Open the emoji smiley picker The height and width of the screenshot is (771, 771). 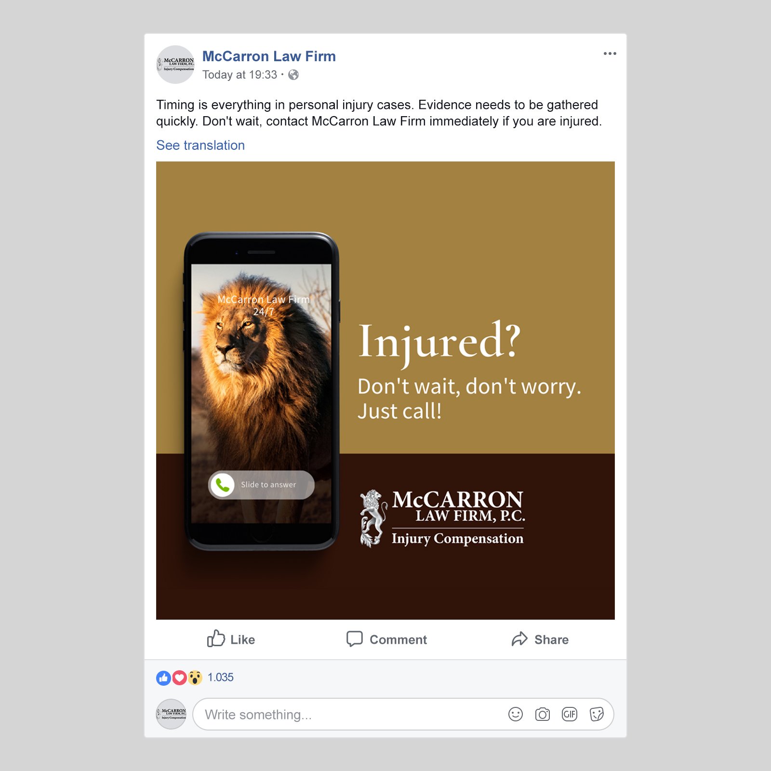[516, 714]
